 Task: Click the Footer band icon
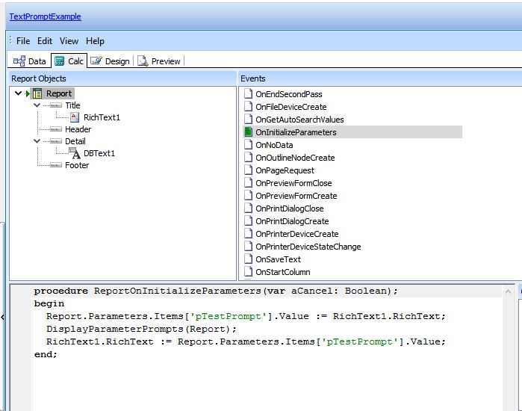point(56,165)
